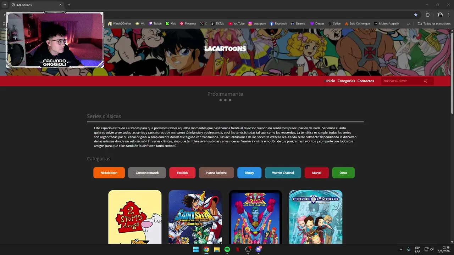Click the microphone tray icon
The height and width of the screenshot is (255, 454).
click(x=409, y=249)
